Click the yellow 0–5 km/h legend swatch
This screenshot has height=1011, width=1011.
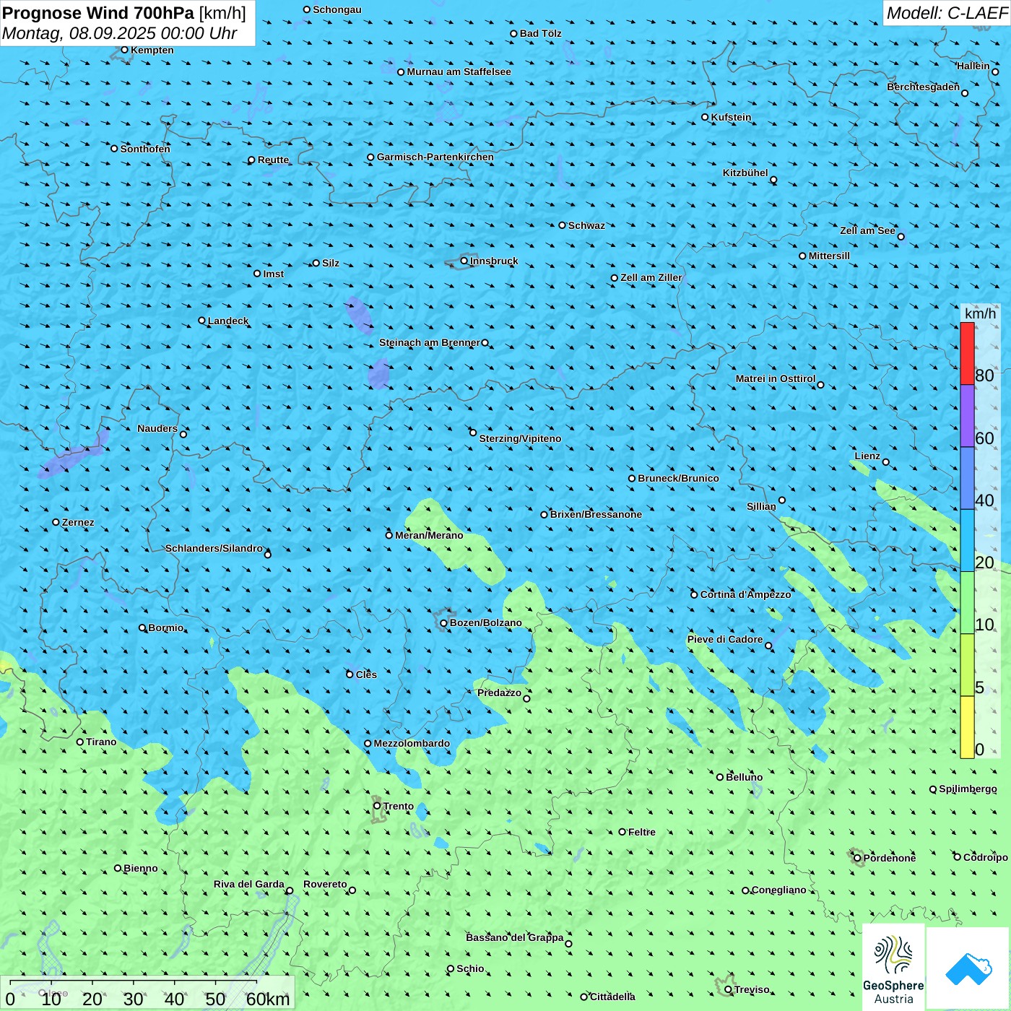click(967, 727)
